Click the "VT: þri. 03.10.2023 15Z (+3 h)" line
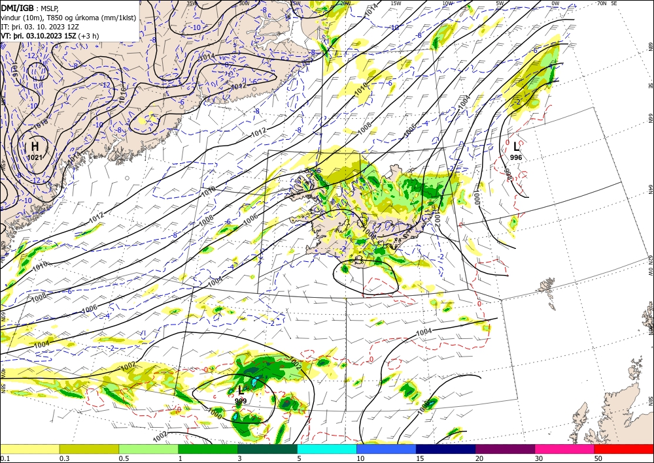Viewport: 654px width, 463px height. coord(50,35)
